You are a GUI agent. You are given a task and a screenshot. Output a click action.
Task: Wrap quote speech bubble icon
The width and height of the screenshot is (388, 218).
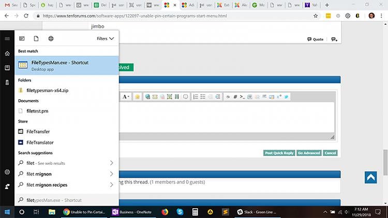185,97
